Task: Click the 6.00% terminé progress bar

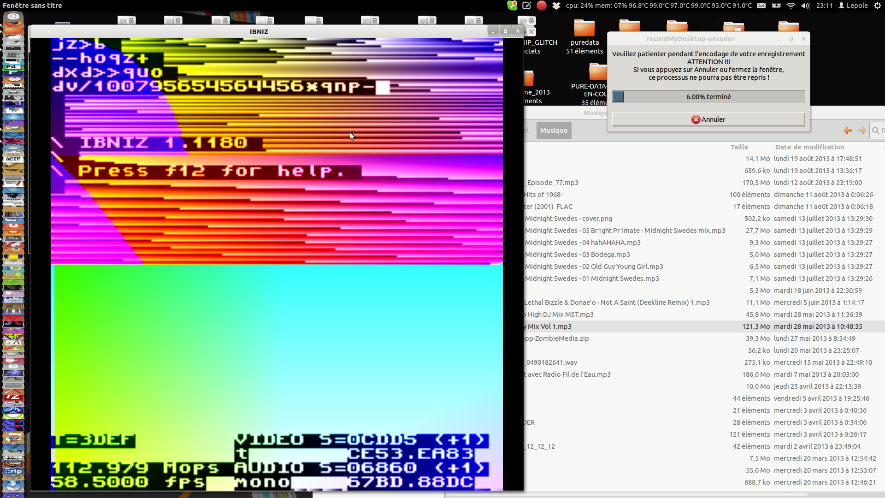Action: coord(708,97)
